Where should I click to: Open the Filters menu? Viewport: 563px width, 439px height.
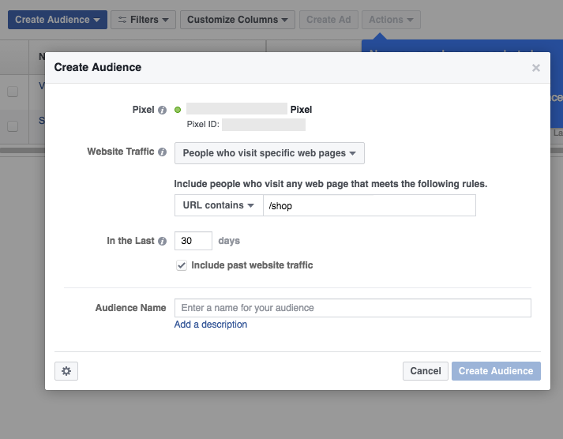(x=143, y=20)
